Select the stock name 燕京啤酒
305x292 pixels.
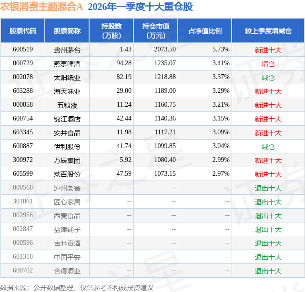(x=67, y=64)
